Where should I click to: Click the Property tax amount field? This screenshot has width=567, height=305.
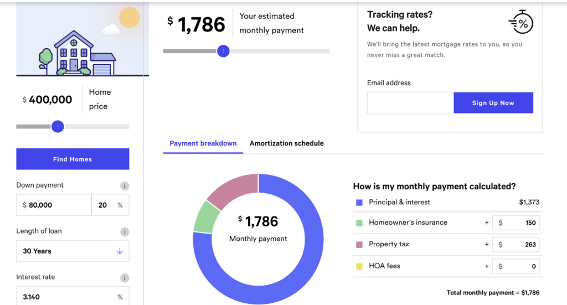click(x=521, y=245)
